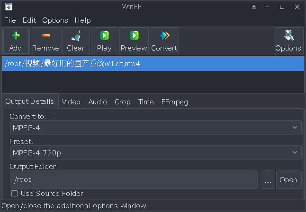Image resolution: width=306 pixels, height=212 pixels.
Task: Click the keep-above arrow button in title bar
Action: tap(254, 7)
